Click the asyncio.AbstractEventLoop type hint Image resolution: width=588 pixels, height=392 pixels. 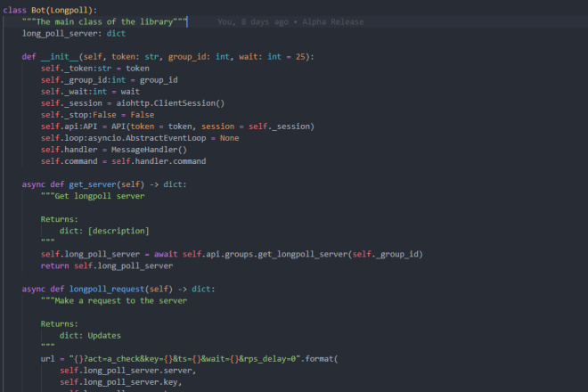pyautogui.click(x=147, y=138)
